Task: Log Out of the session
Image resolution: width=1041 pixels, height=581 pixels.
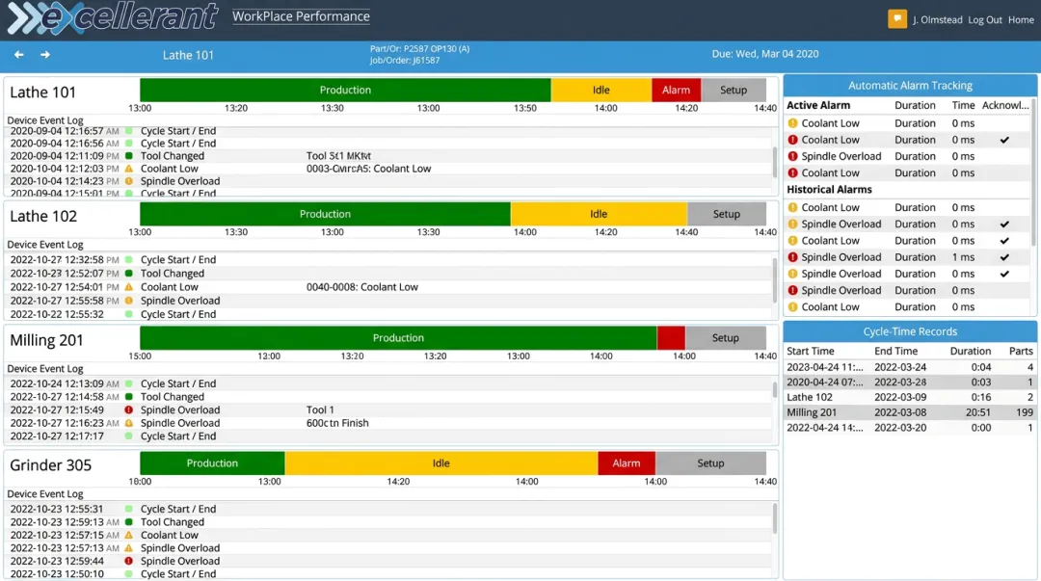Action: pos(984,20)
